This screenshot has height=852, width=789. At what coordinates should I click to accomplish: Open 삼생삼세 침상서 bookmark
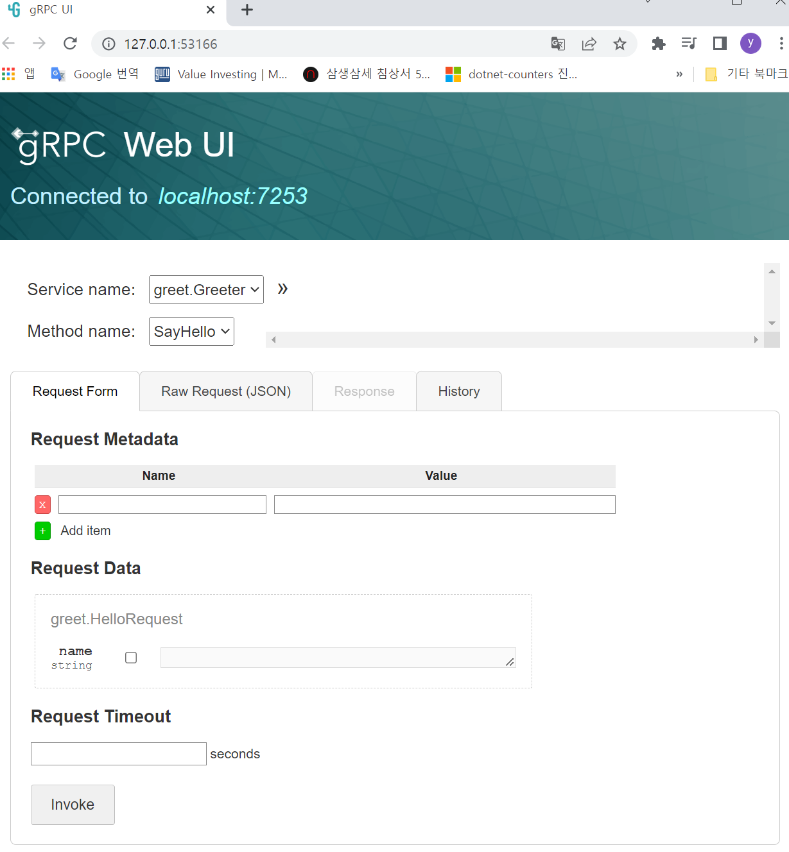[367, 74]
